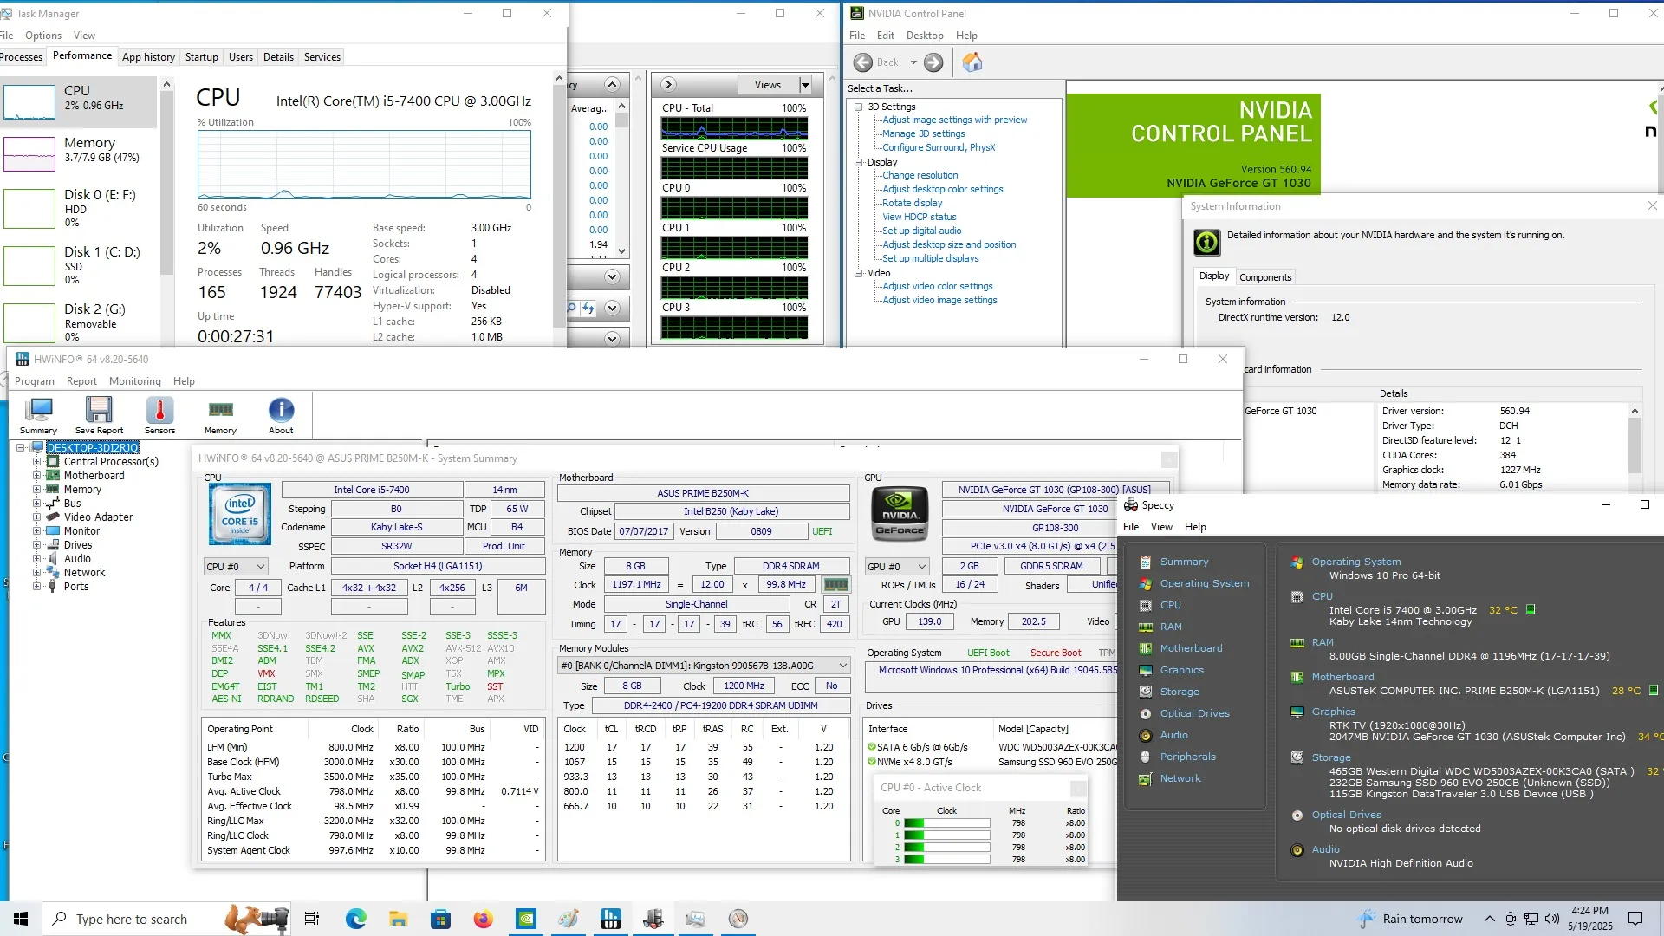Click the taskbar clock showing 4:24 PM
Image resolution: width=1664 pixels, height=936 pixels.
pyautogui.click(x=1589, y=919)
